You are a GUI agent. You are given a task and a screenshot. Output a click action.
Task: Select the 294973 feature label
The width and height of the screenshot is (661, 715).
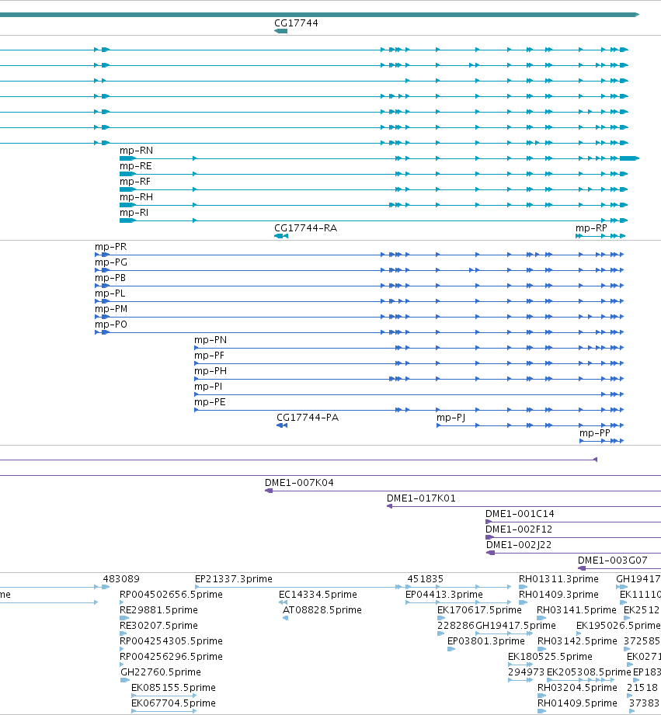coord(526,672)
